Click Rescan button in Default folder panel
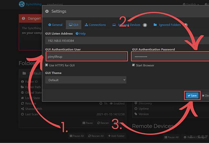The height and width of the screenshot is (143, 209). [103, 123]
